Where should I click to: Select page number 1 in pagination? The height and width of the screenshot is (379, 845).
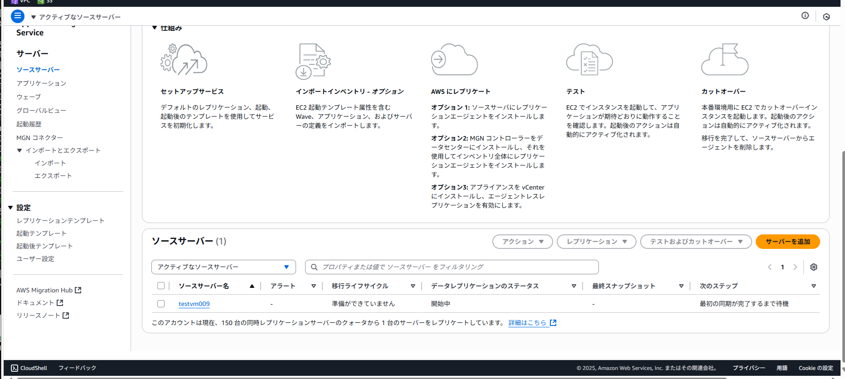coord(782,267)
